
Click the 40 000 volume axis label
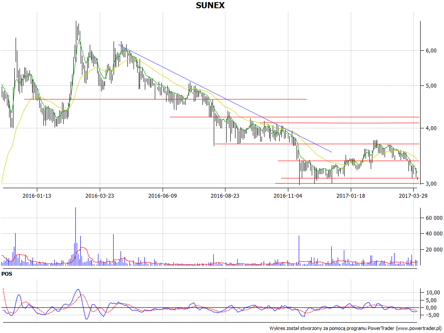point(434,234)
